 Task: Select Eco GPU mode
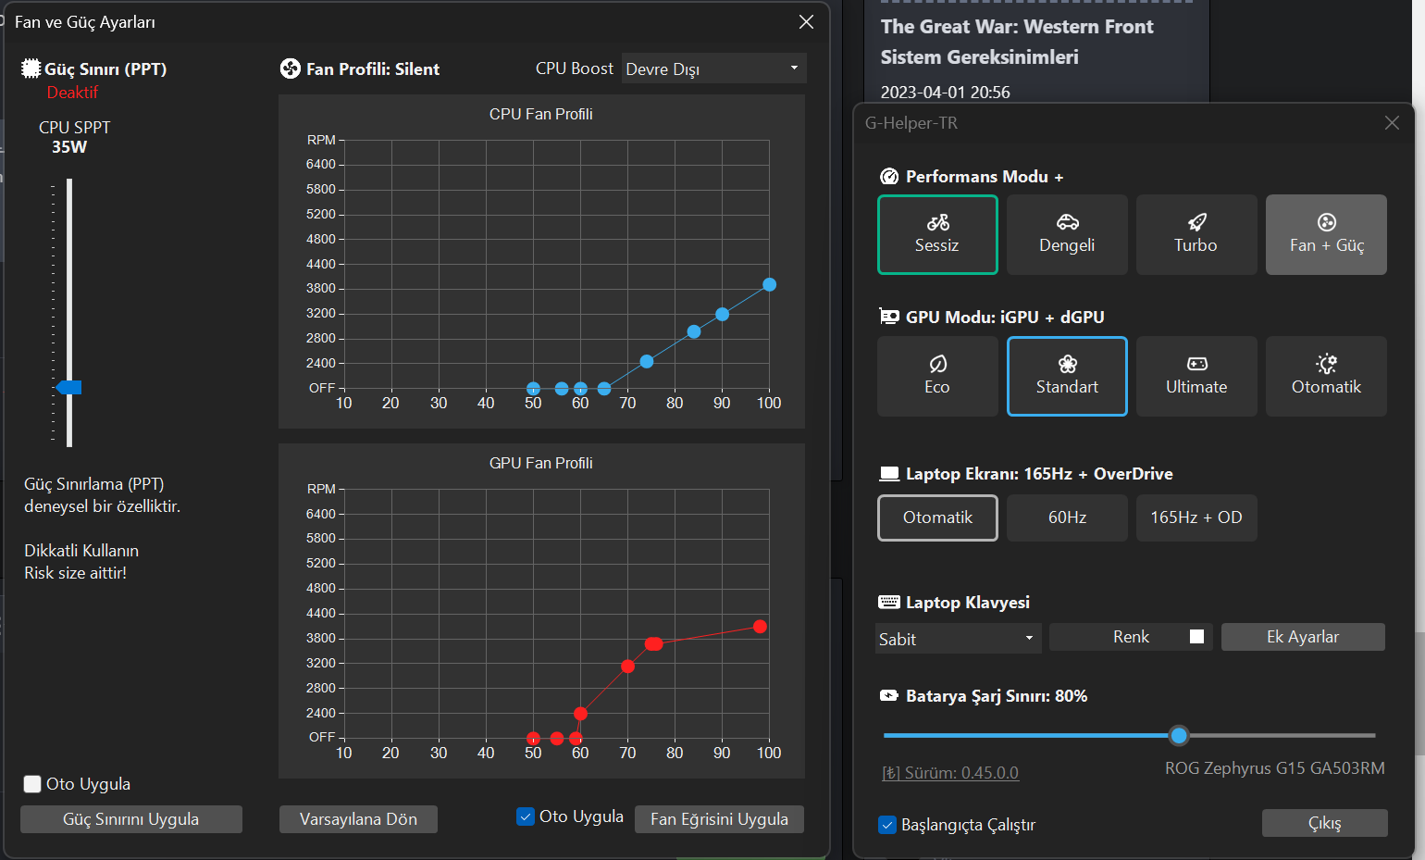(937, 376)
